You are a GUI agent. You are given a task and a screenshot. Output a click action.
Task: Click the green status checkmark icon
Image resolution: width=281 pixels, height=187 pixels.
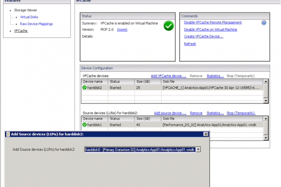(169, 26)
